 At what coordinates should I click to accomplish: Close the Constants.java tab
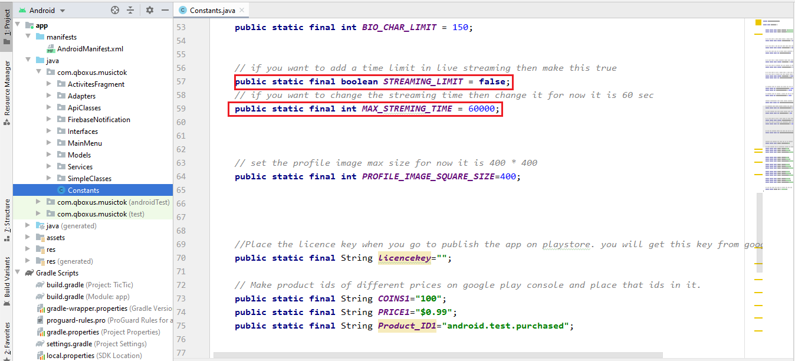pyautogui.click(x=241, y=10)
